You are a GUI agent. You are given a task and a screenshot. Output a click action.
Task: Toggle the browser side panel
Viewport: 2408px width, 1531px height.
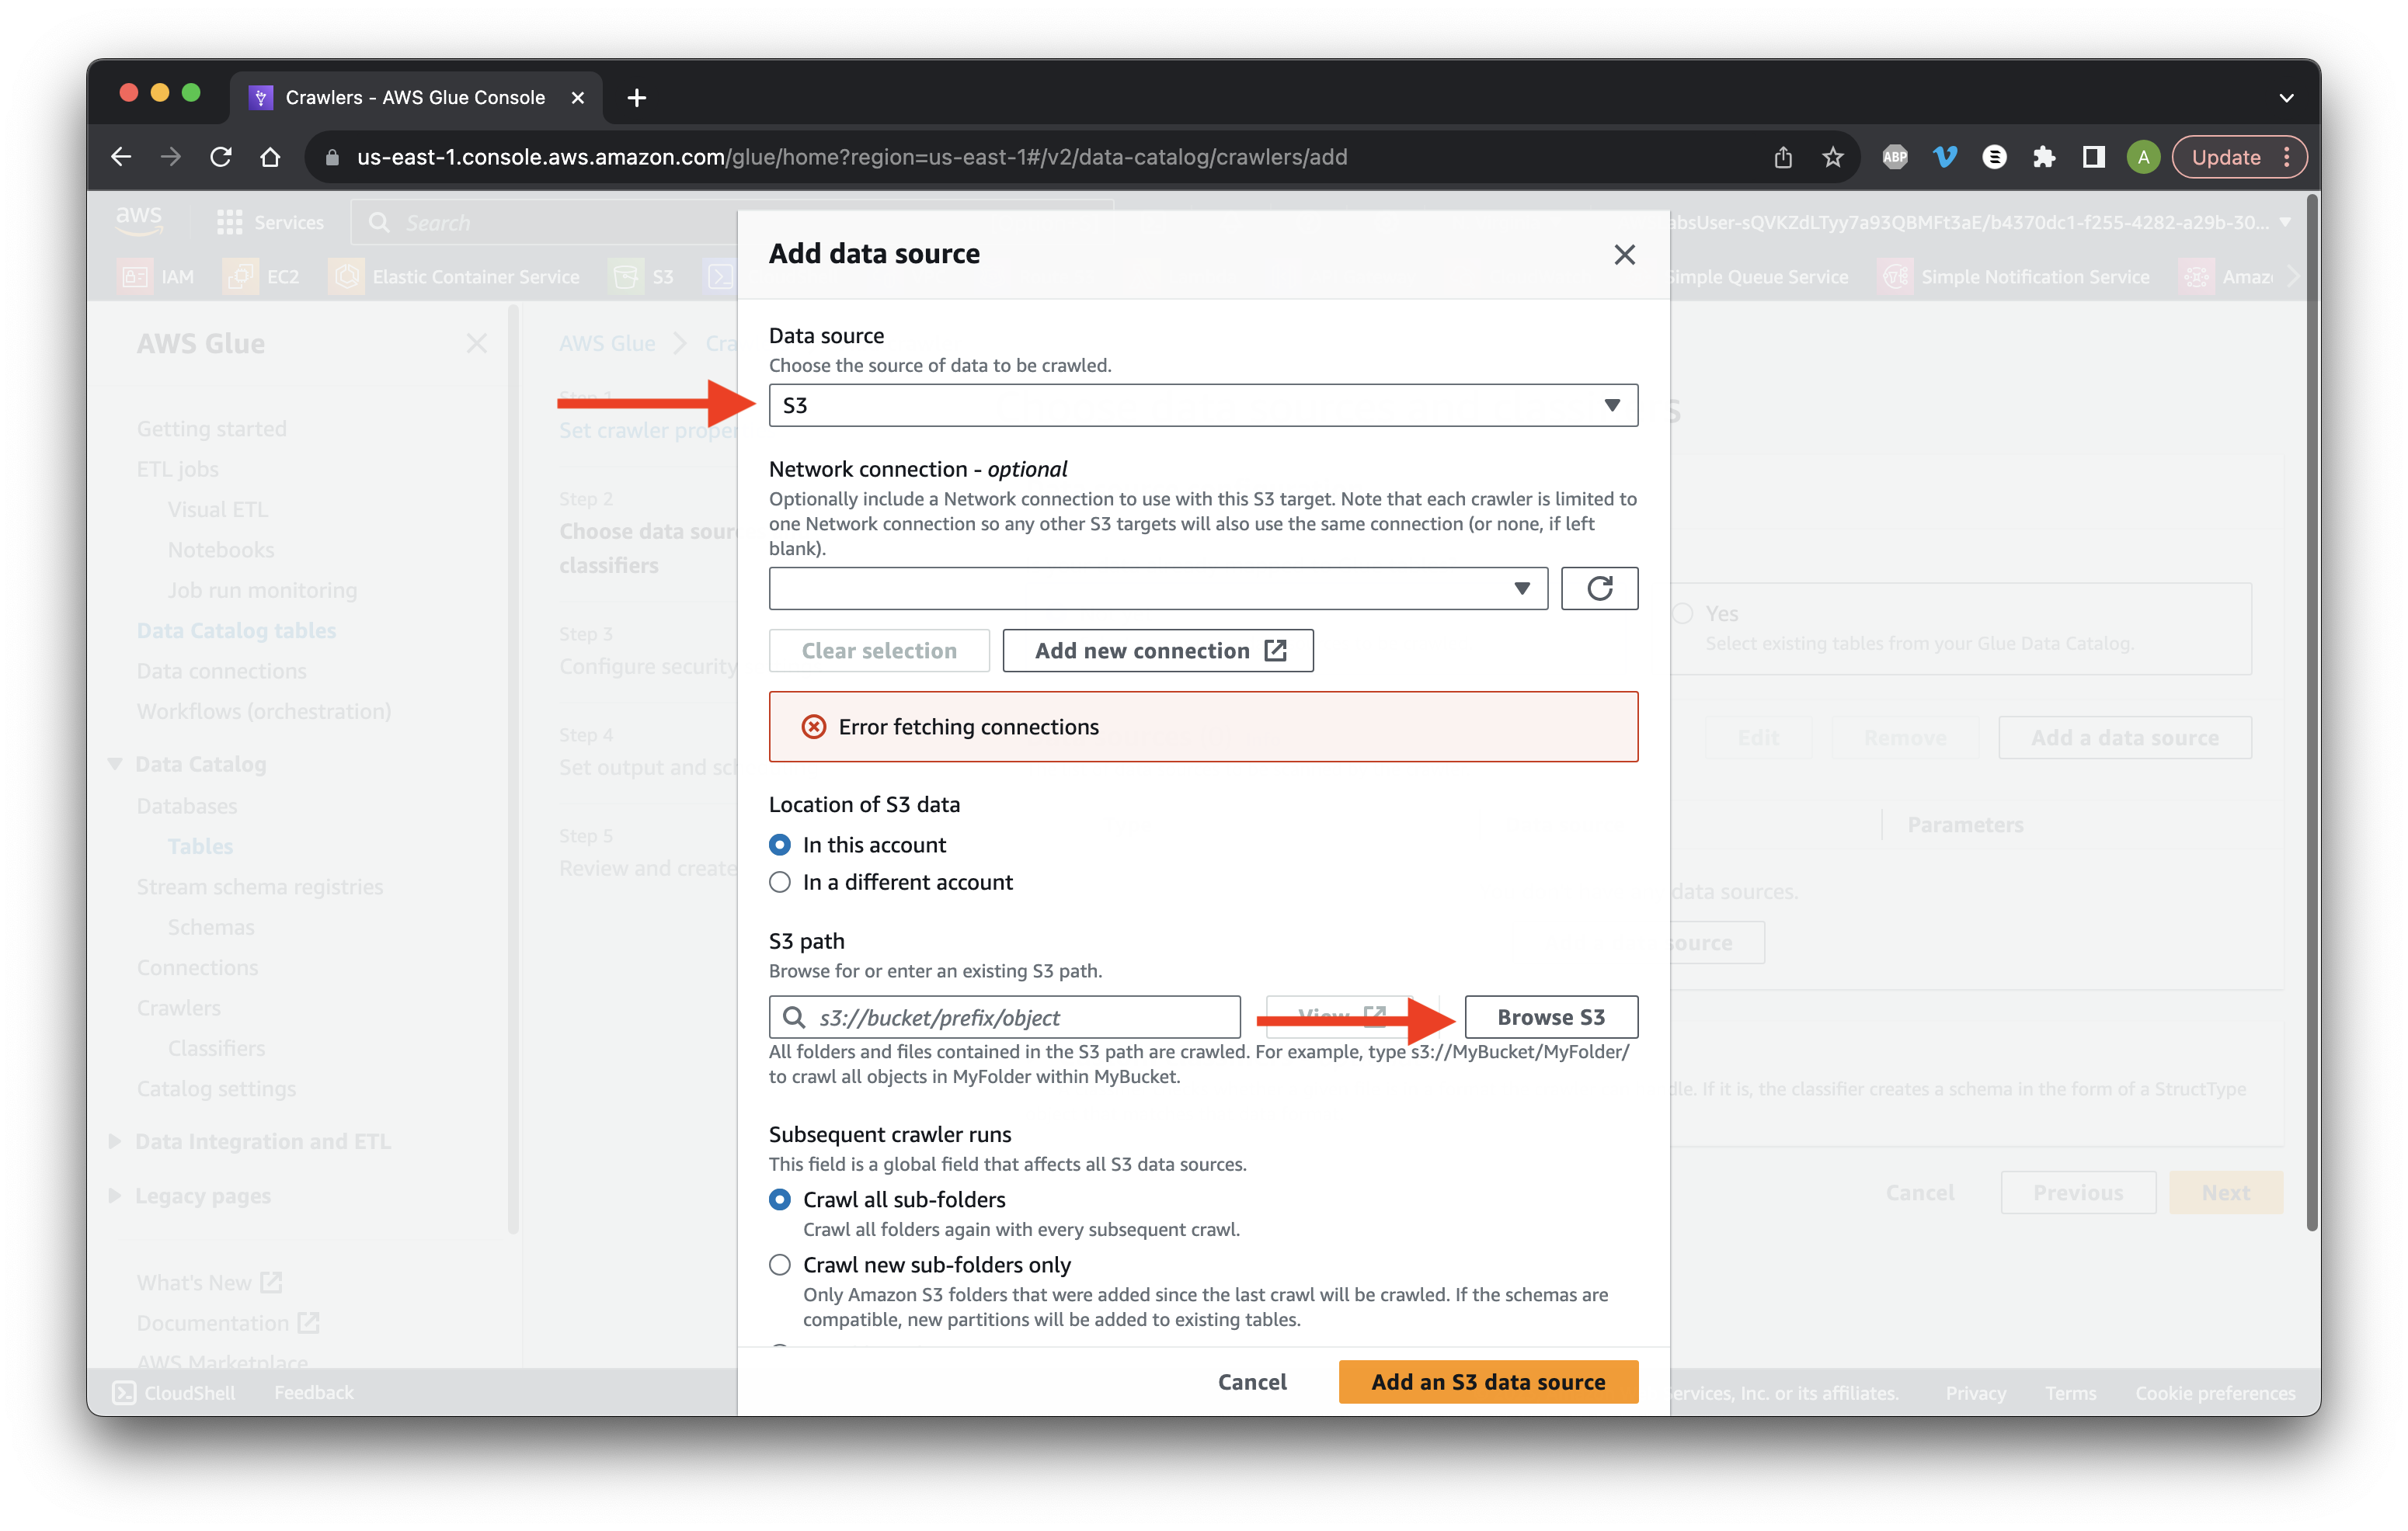[2093, 157]
